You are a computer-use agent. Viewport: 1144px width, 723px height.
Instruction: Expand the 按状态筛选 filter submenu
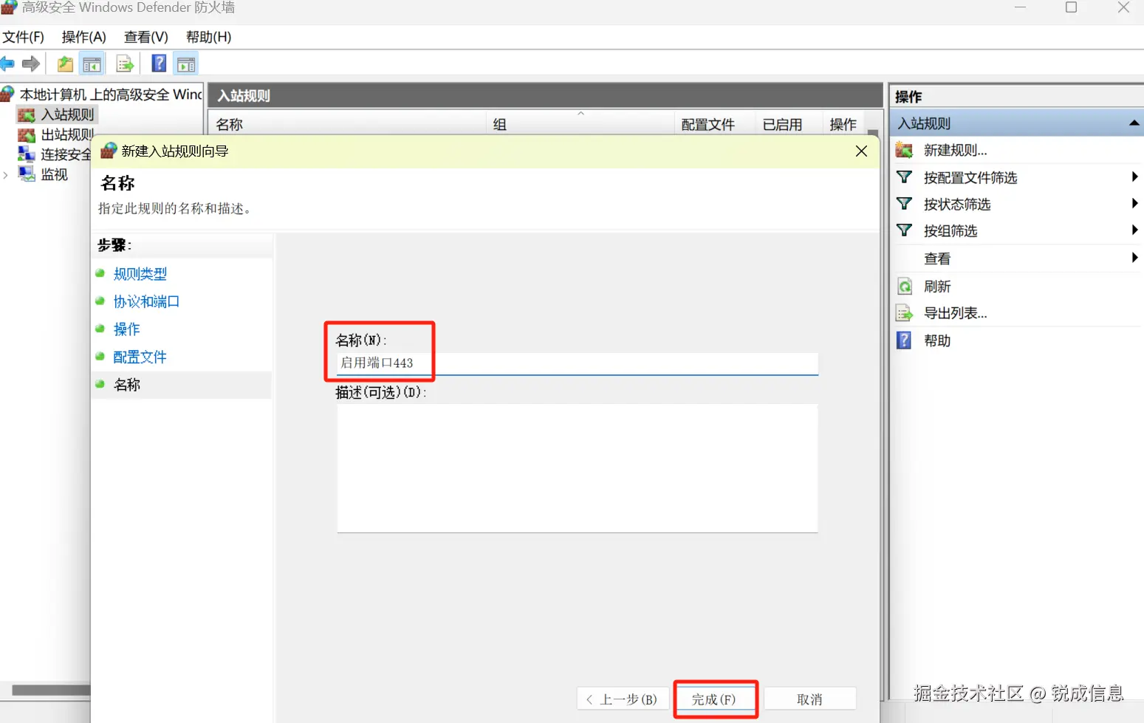click(x=1135, y=203)
